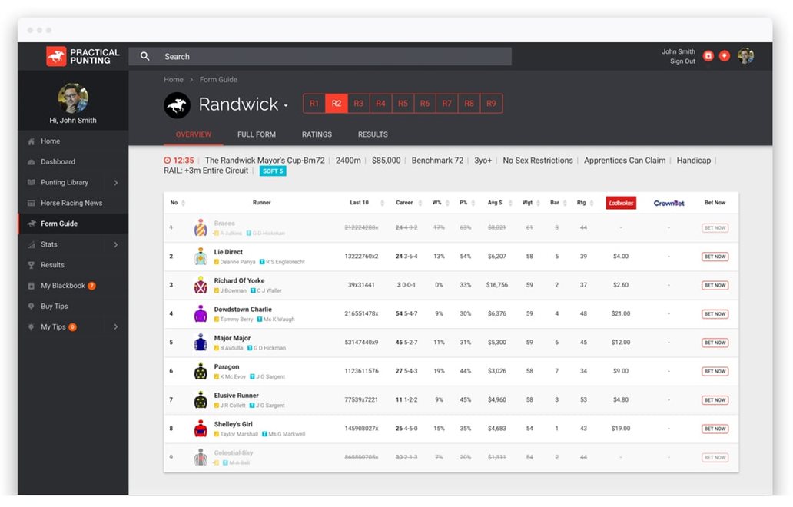Click the SOFT 5 track condition badge
The image size is (793, 507).
pyautogui.click(x=273, y=171)
